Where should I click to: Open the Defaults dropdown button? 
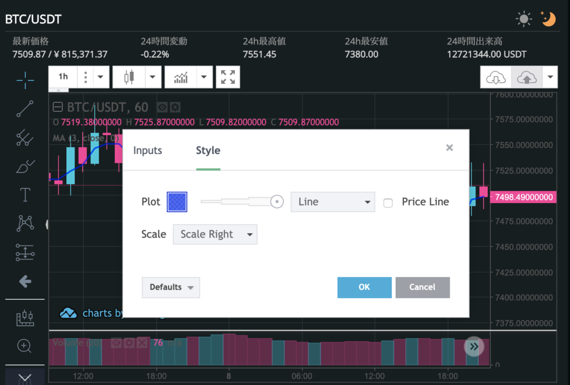(x=171, y=287)
